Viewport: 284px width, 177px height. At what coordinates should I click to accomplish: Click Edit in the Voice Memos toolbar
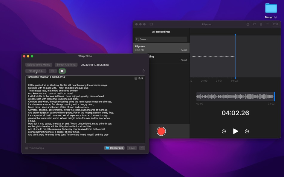click(x=275, y=24)
